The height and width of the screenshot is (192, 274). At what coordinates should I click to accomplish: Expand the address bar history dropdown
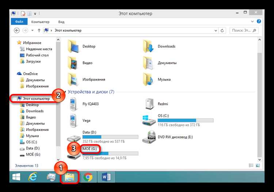216,31
